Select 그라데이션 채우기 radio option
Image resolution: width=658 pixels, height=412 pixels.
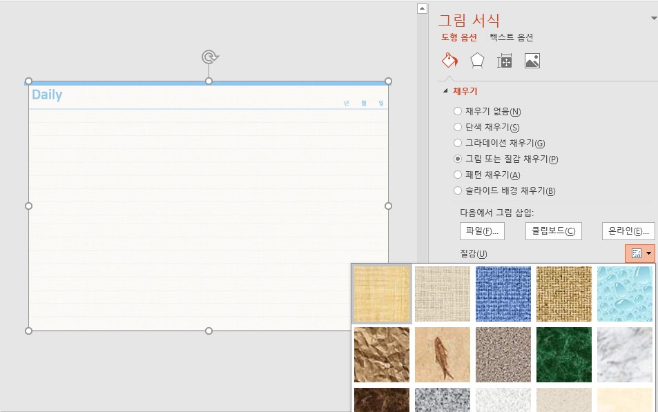pos(499,143)
